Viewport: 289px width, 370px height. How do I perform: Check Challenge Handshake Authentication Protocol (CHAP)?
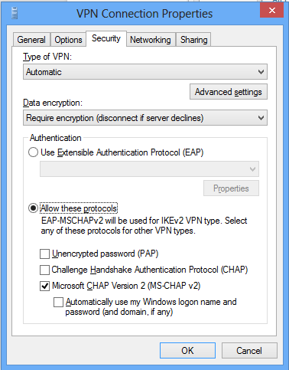(44, 270)
